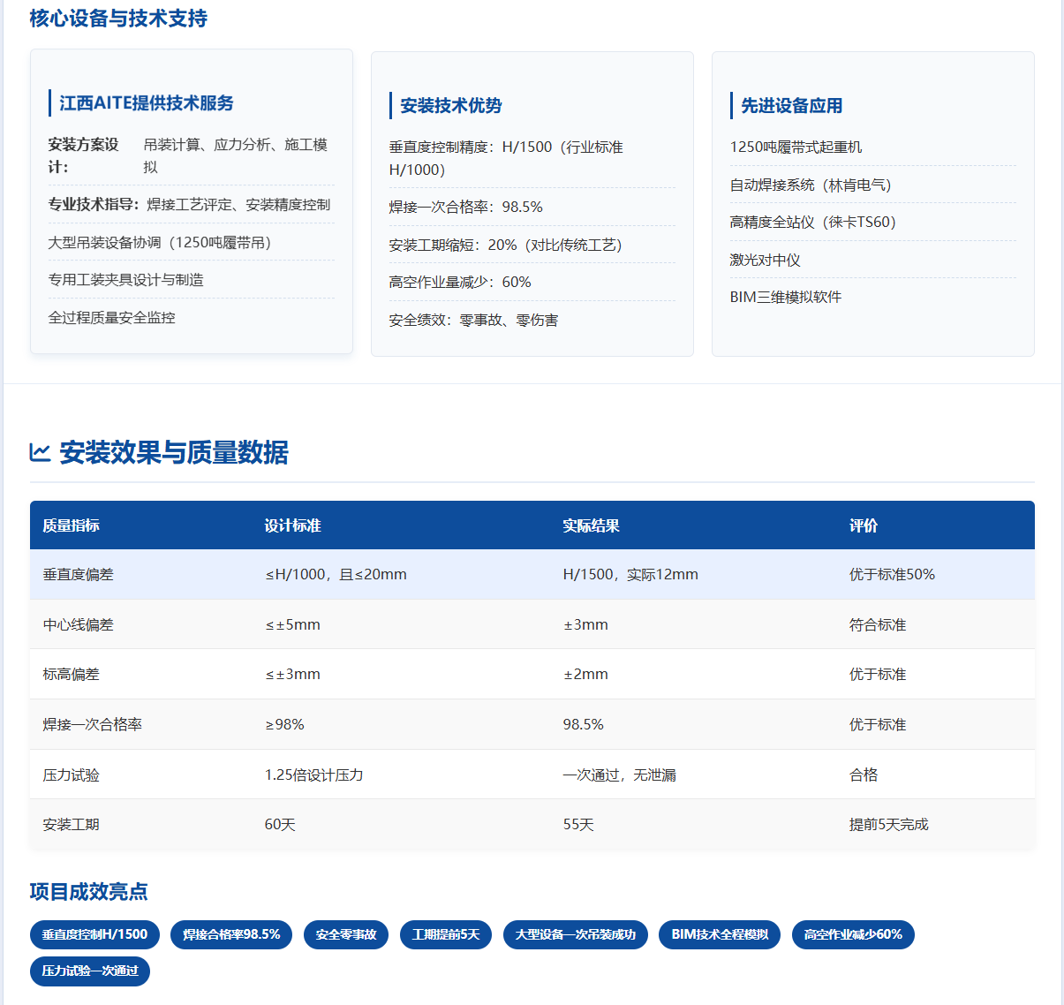
Task: Select the 工期提前5天 tag
Action: click(x=446, y=934)
